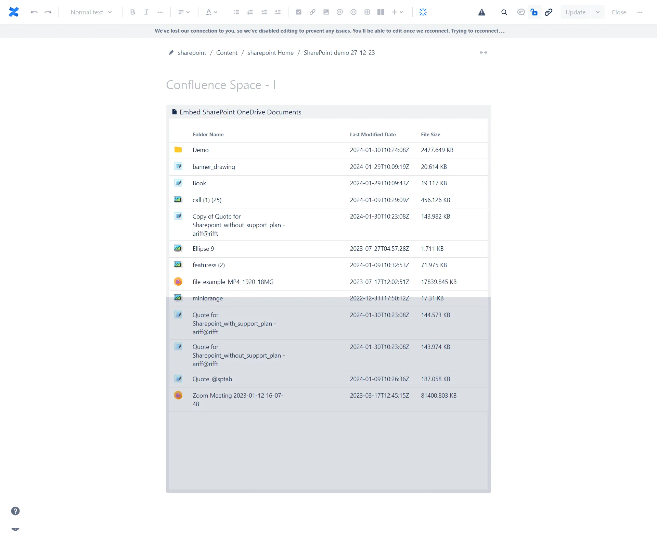Open the banner_drawing file
This screenshot has width=657, height=544.
tap(214, 167)
